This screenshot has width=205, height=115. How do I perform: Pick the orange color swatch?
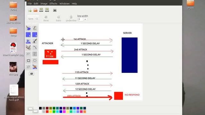click(85, 111)
